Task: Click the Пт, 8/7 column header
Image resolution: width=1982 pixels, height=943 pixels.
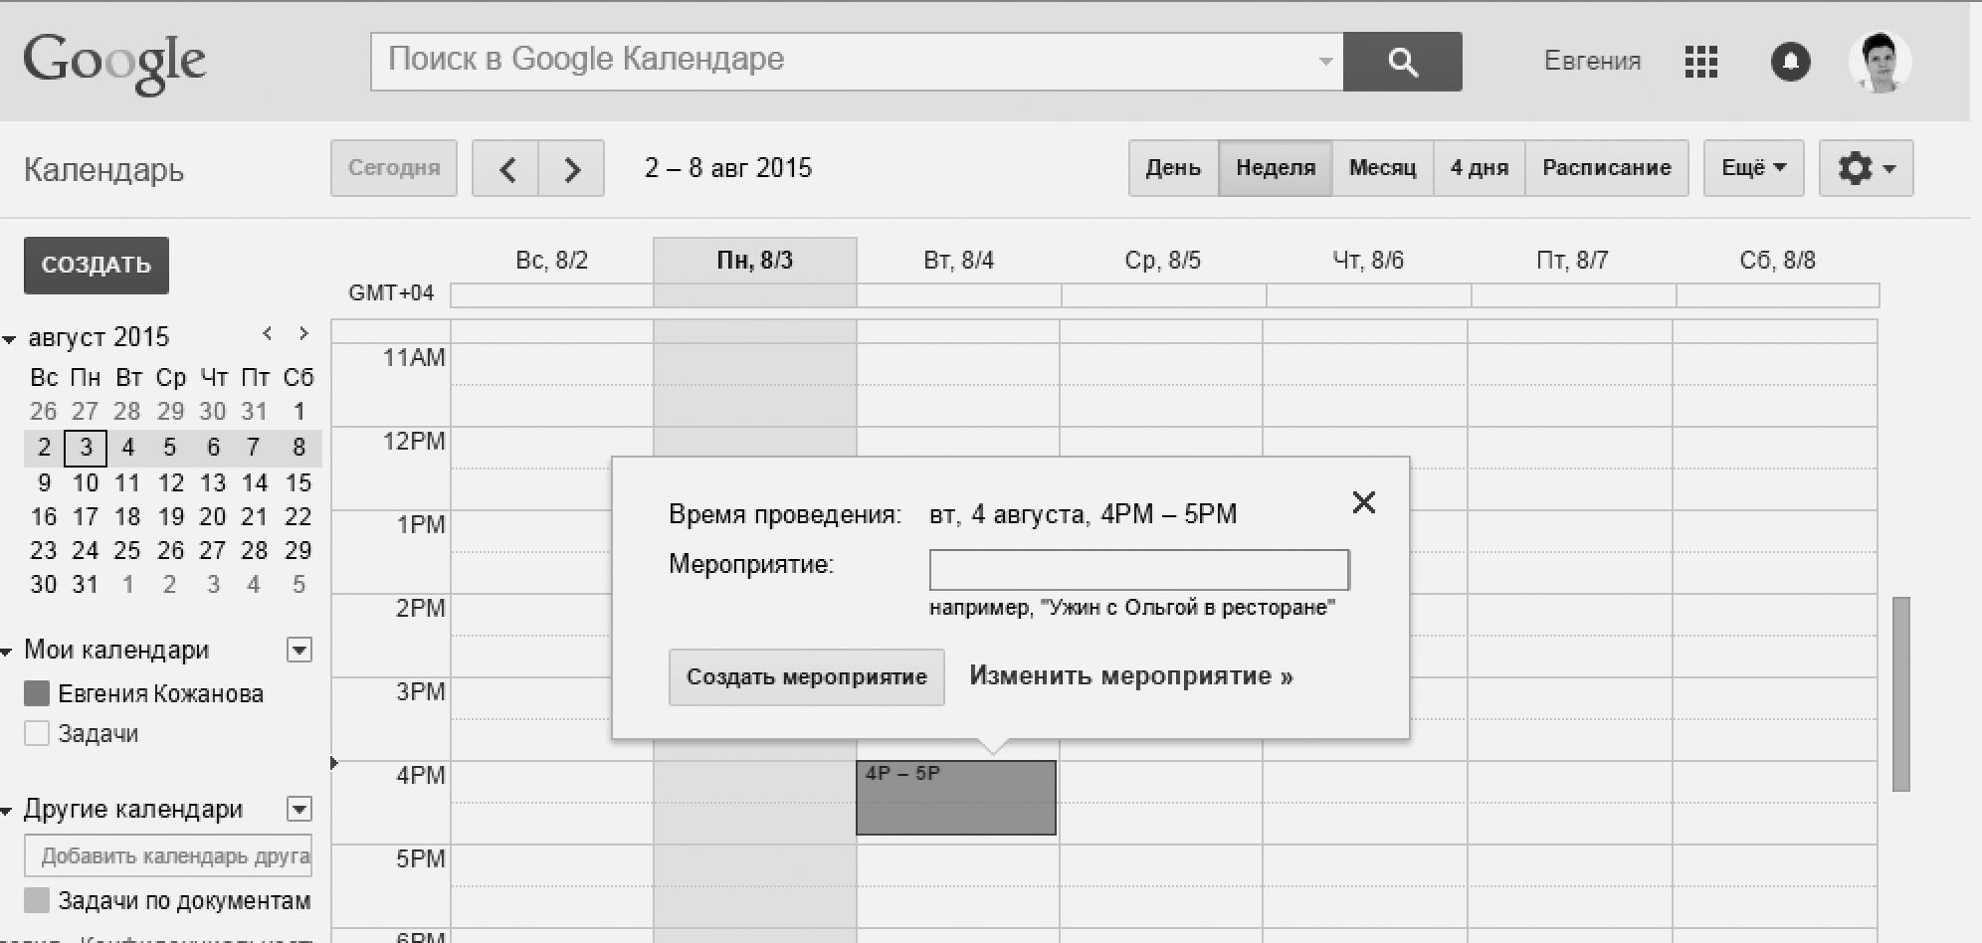Action: [1572, 261]
